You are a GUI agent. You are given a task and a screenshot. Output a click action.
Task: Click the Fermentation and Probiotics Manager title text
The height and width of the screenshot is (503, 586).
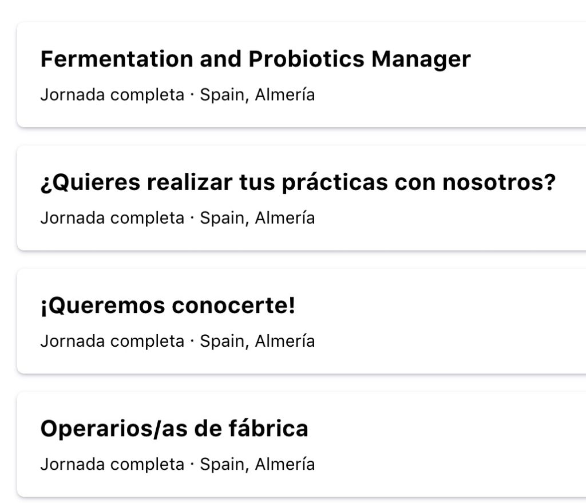point(256,58)
